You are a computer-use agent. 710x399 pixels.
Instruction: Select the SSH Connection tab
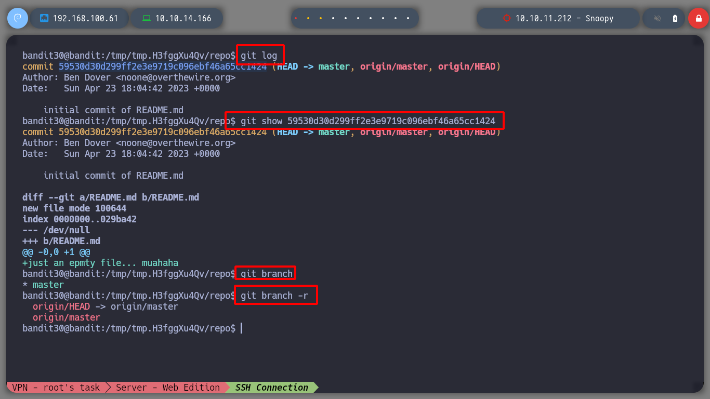click(271, 387)
